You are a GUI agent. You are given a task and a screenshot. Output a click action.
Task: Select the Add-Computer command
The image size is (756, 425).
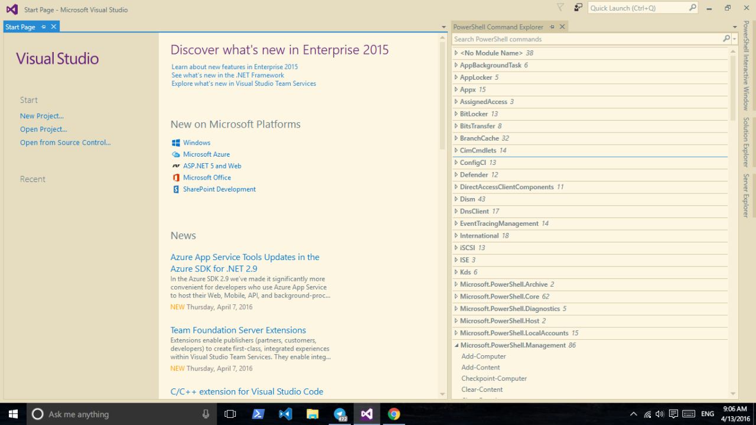pyautogui.click(x=484, y=356)
